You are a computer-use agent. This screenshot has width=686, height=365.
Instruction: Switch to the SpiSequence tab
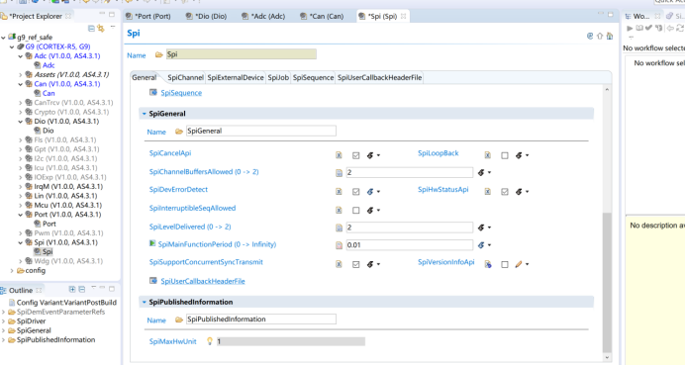313,77
